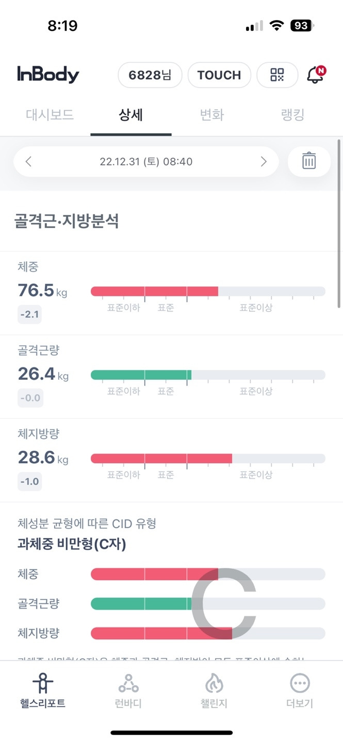This screenshot has width=343, height=742.
Task: Go to previous measurement date arrow
Action: click(29, 162)
